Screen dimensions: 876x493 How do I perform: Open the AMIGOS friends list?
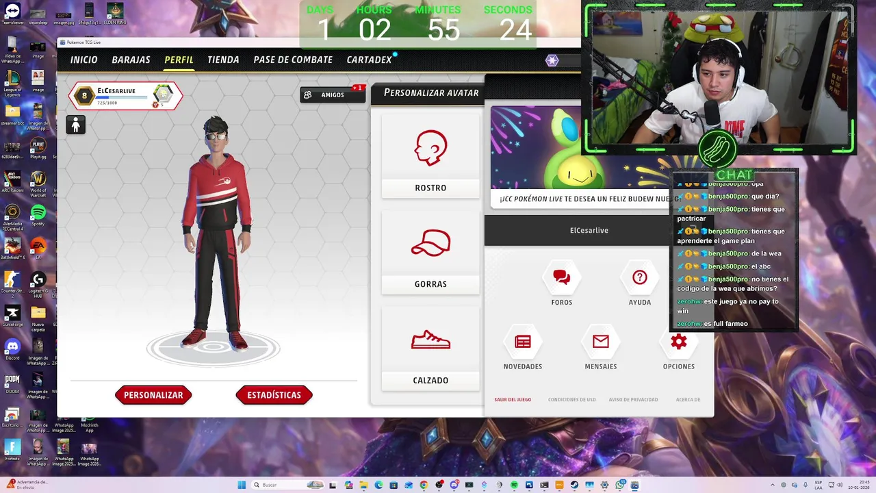(x=333, y=94)
